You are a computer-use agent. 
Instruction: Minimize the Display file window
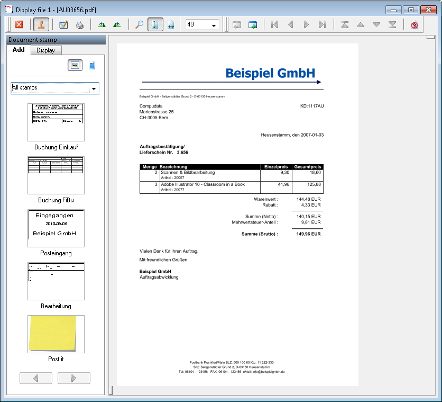[x=393, y=10]
